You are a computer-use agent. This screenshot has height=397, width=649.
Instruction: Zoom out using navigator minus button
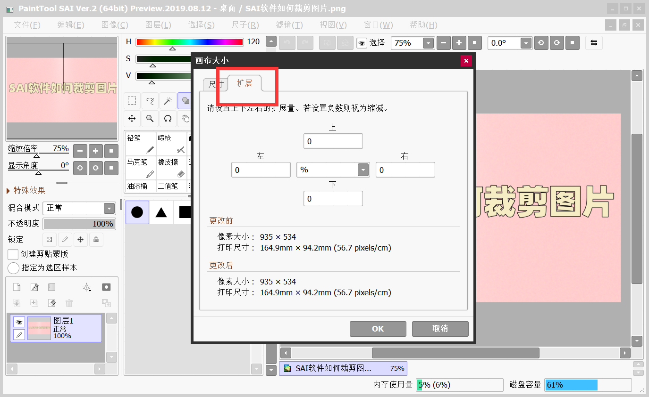coord(80,151)
